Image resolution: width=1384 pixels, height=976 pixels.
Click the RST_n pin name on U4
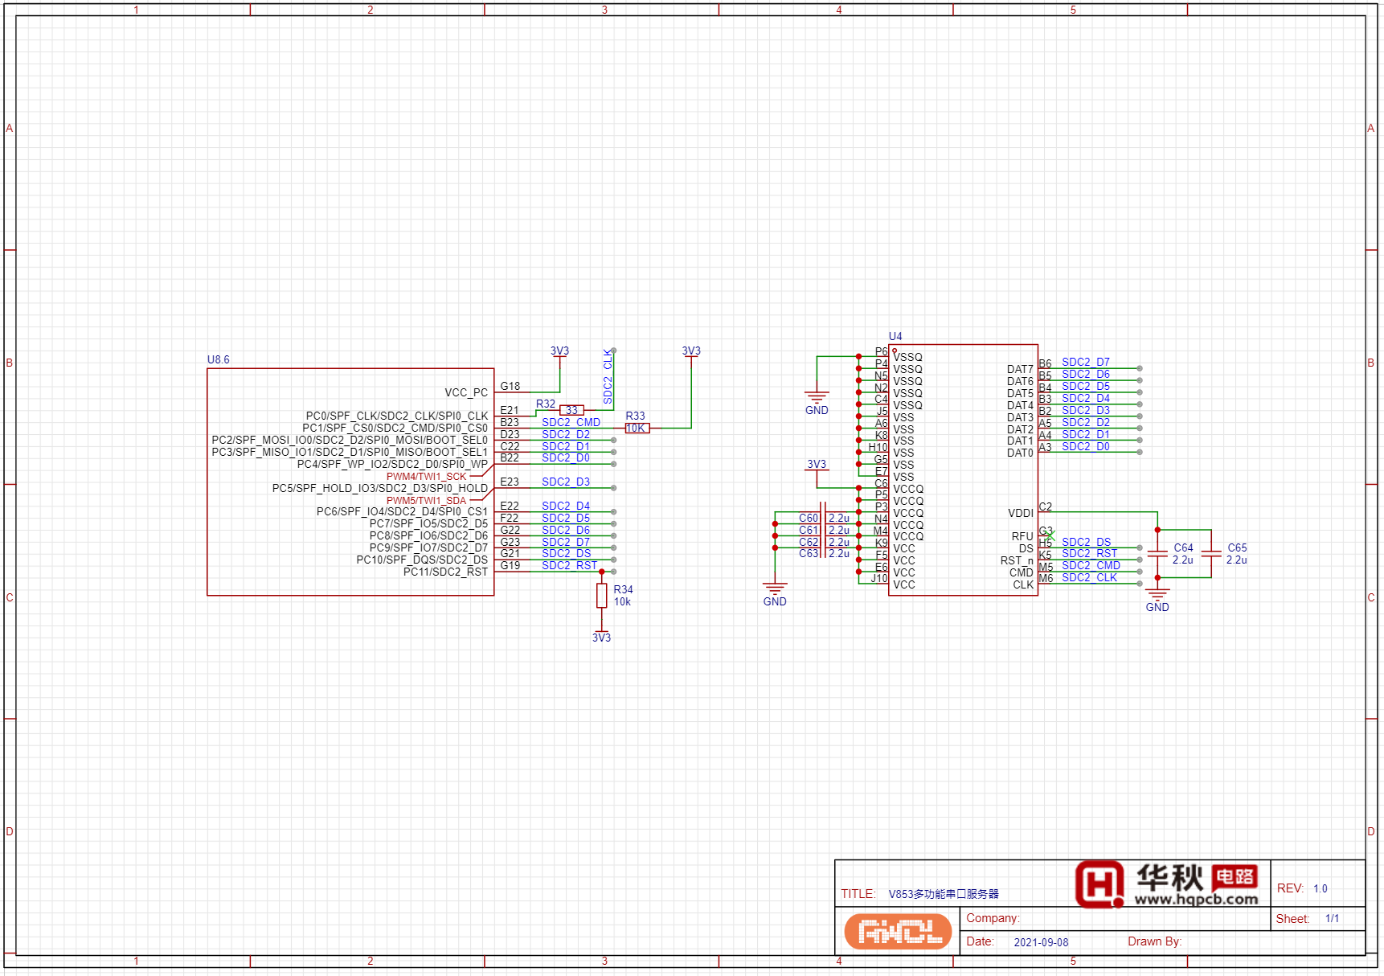tap(1017, 560)
